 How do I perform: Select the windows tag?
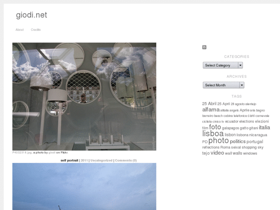250,153
